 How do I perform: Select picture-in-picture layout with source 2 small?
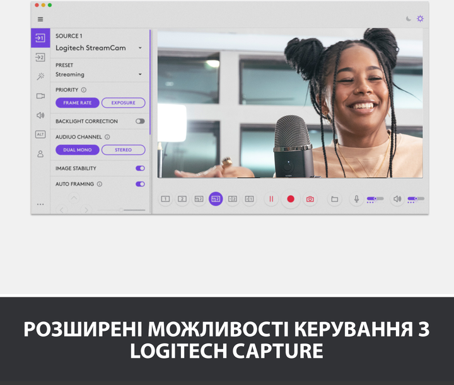[199, 198]
